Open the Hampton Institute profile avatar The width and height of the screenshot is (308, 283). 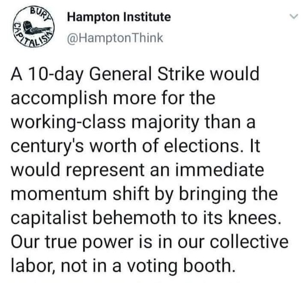tap(31, 27)
